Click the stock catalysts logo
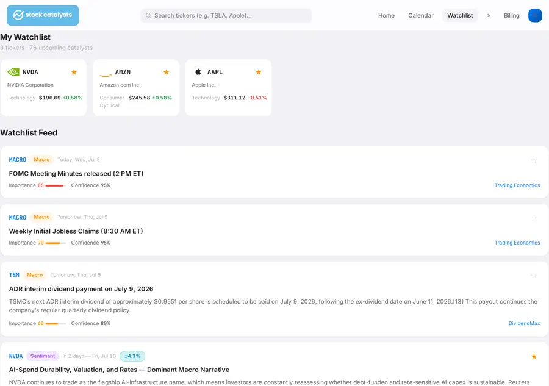Screen dimensions: 549x386 pos(43,15)
